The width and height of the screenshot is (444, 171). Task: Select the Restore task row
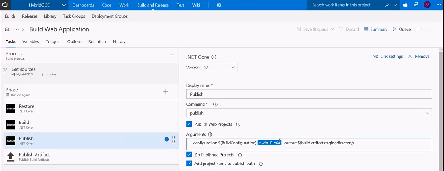91,109
